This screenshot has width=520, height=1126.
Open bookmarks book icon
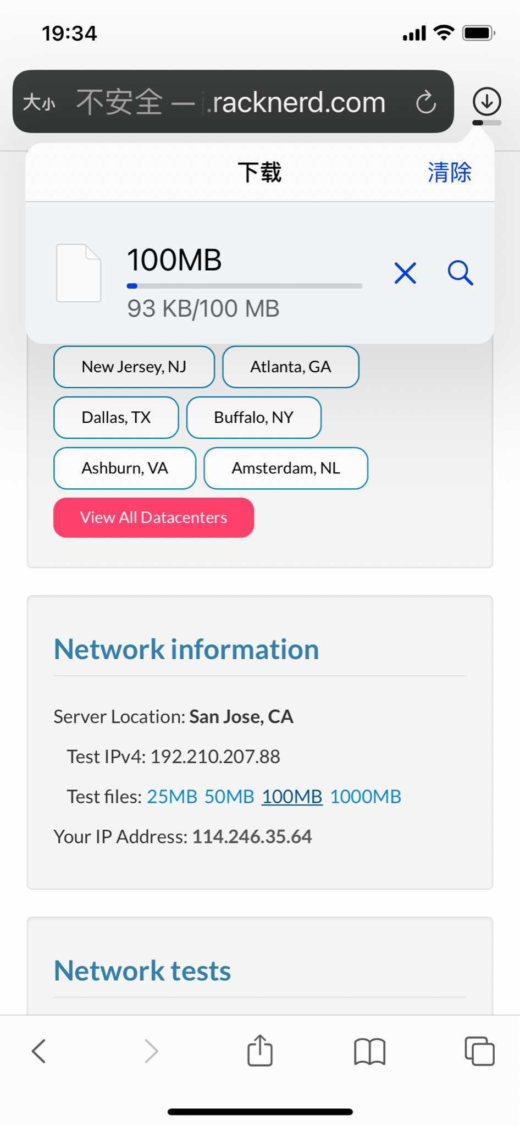tap(369, 1051)
